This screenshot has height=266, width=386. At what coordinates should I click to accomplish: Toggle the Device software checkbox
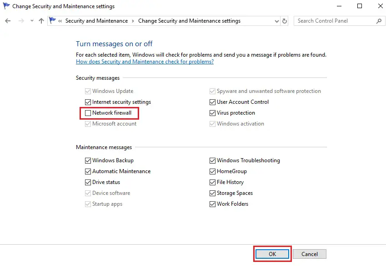coord(88,193)
